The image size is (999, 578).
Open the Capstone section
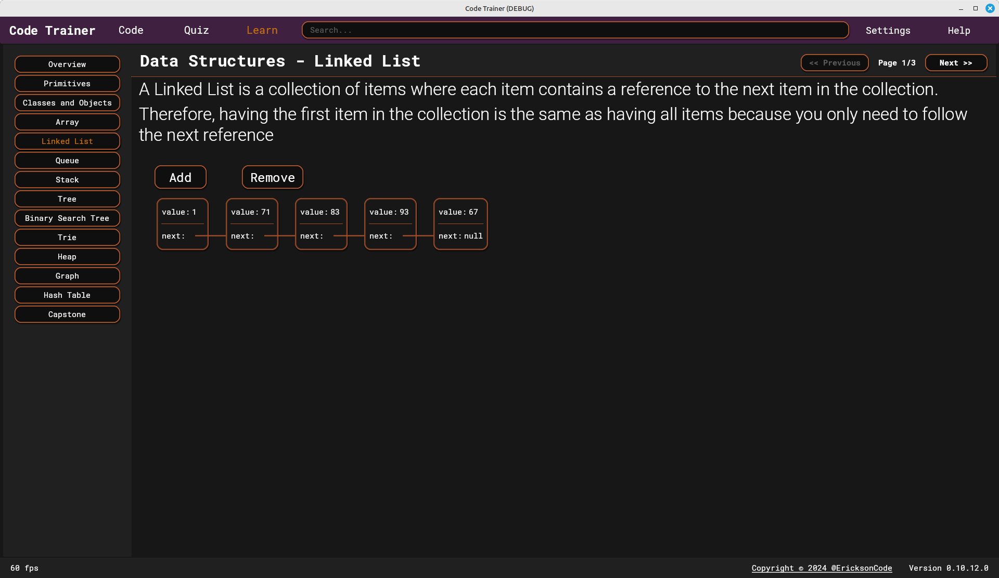tap(67, 314)
